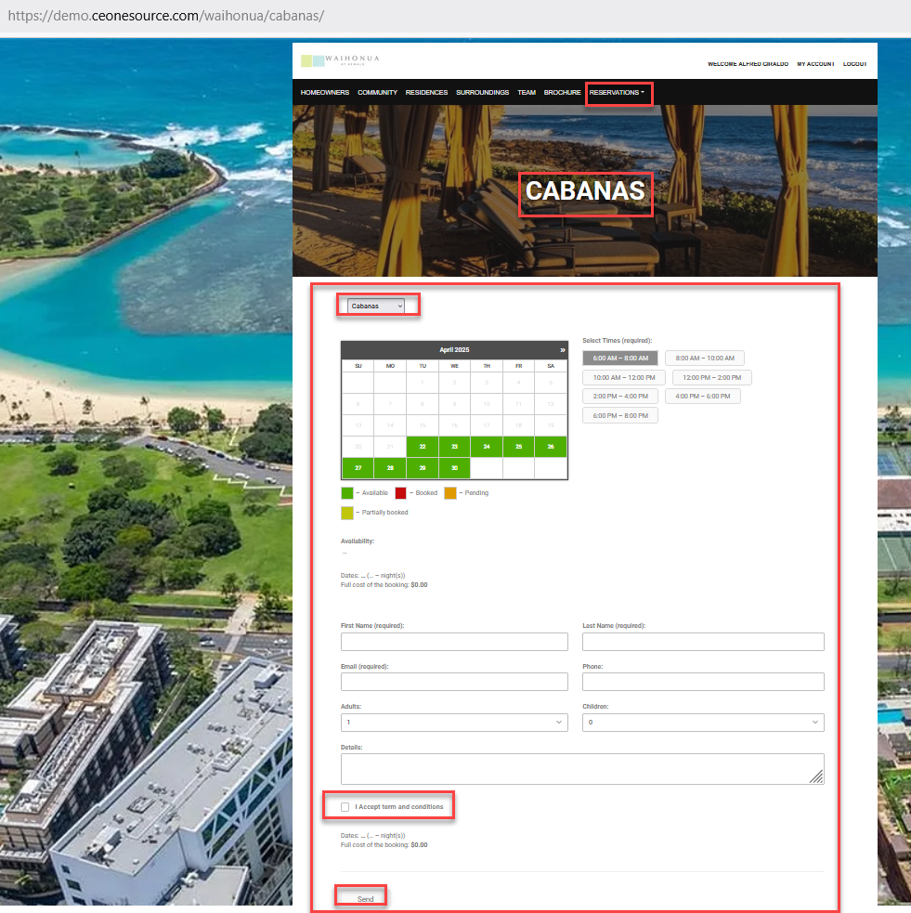Select the 12:00 PM – 2:00 PM slot
Viewport: 911px width, 913px height.
[711, 378]
